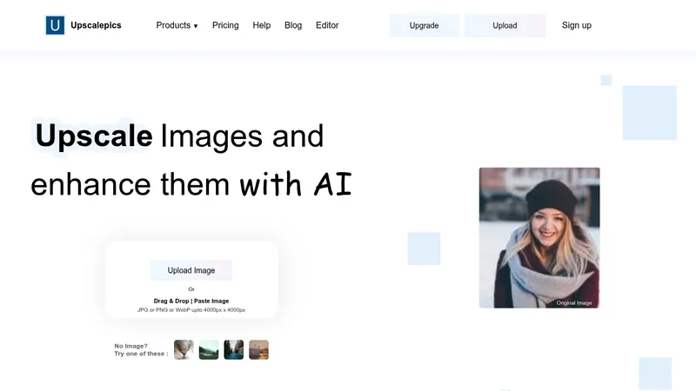Screen dimensions: 696x391
Task: Click the woman in beanie preview image
Action: [x=539, y=237]
